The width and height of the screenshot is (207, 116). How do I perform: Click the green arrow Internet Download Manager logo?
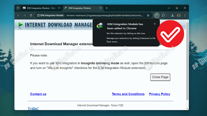(x=21, y=25)
